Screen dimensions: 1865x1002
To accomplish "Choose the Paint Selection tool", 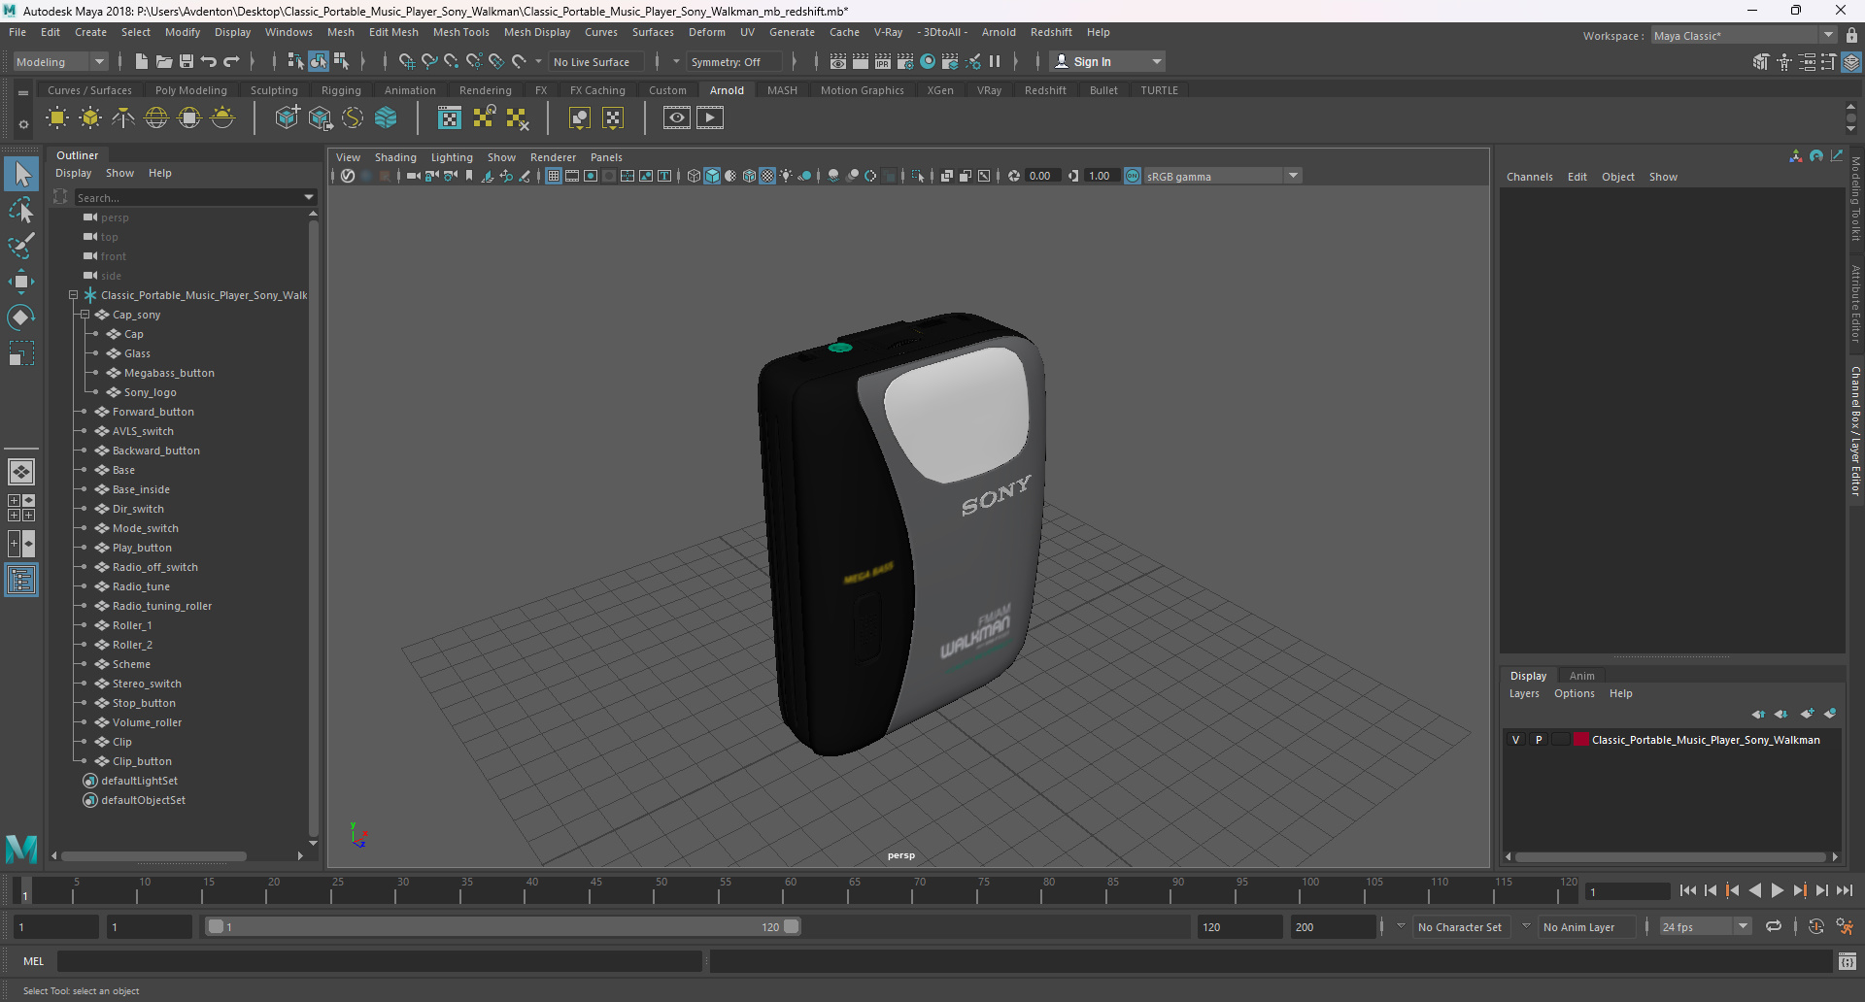I will point(21,246).
